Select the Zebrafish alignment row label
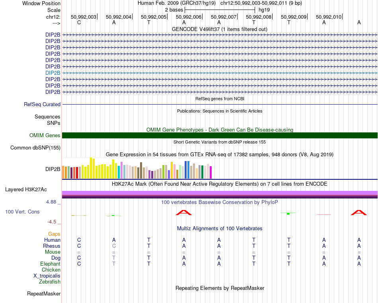This screenshot has height=303, width=378. (50, 282)
